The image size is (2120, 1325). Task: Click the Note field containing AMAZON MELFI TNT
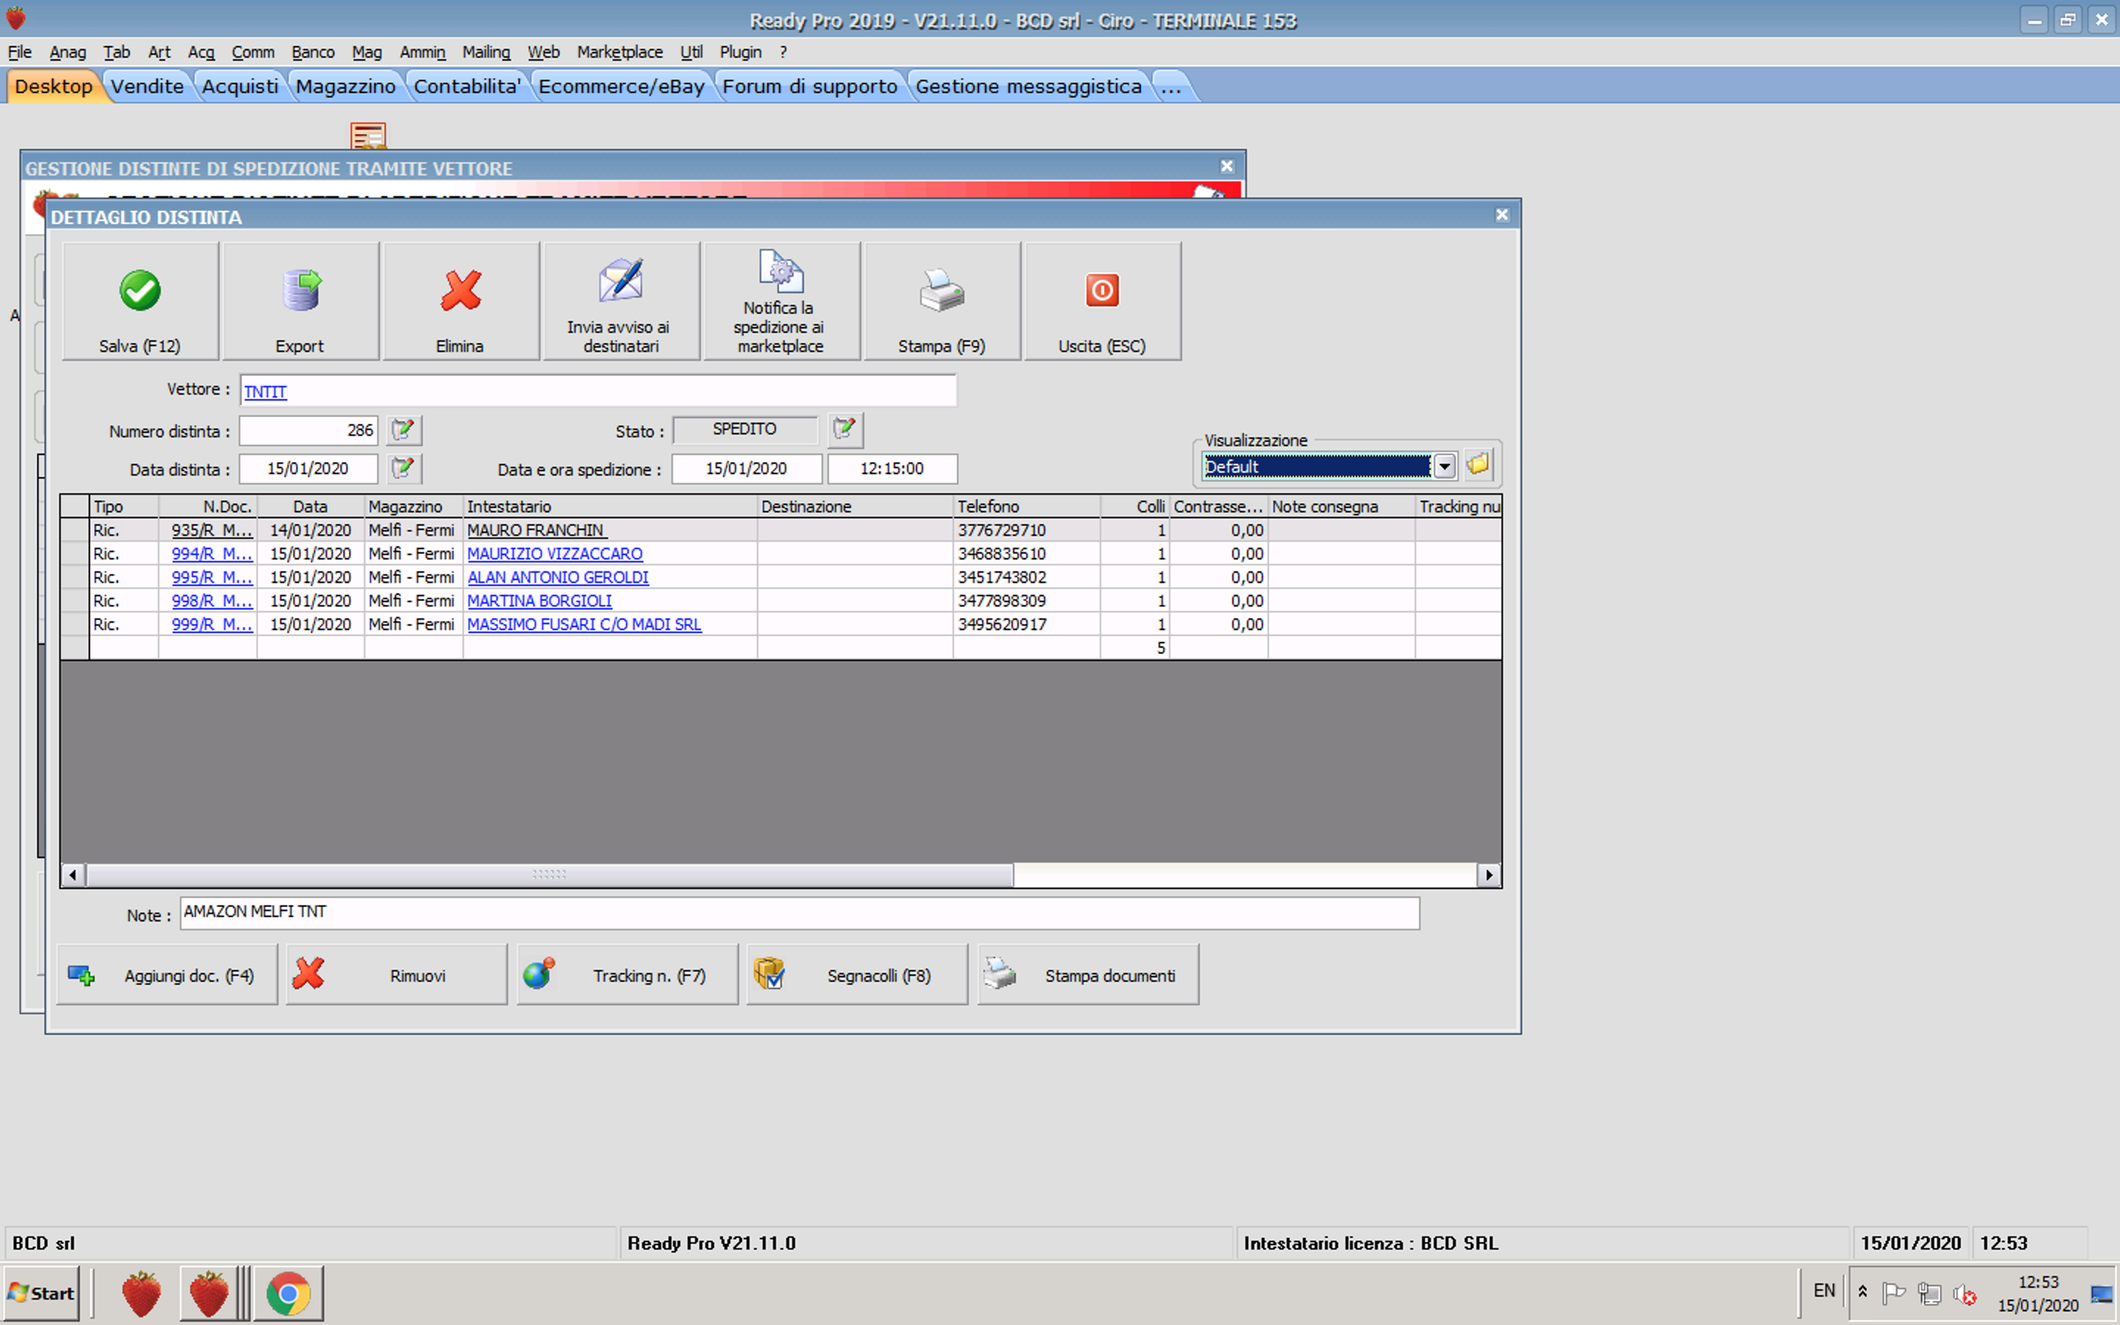[x=799, y=912]
